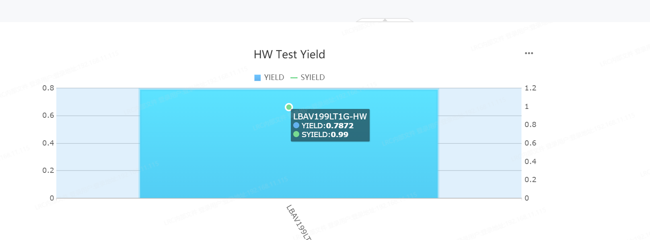Click the LBAV199LT1G-HW tooltip heading
The image size is (650, 240).
[x=330, y=117]
